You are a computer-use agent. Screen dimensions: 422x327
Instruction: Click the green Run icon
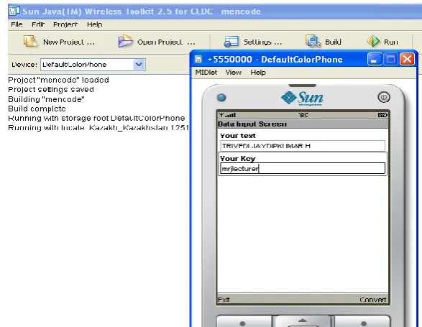(x=373, y=42)
